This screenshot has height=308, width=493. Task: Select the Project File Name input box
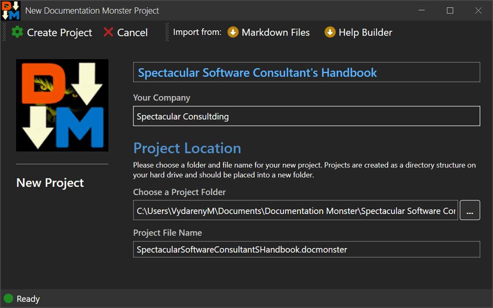coord(306,249)
